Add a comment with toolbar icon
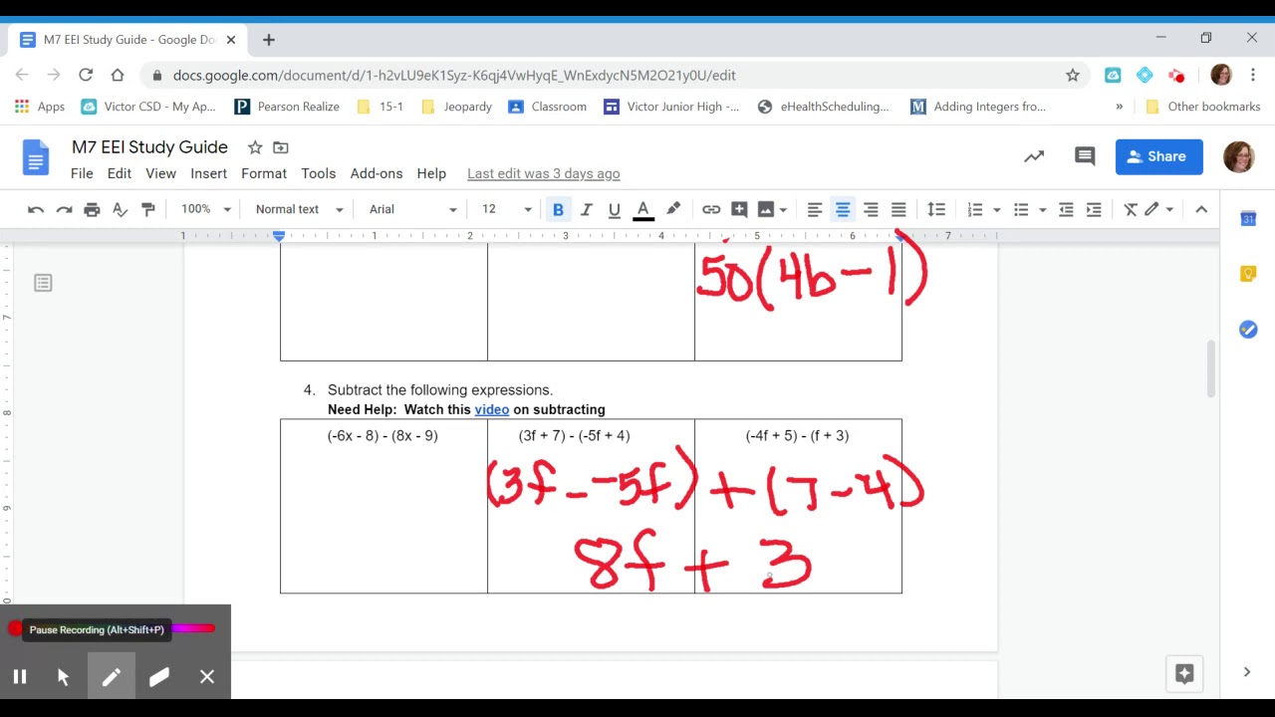1275x717 pixels. pyautogui.click(x=739, y=209)
